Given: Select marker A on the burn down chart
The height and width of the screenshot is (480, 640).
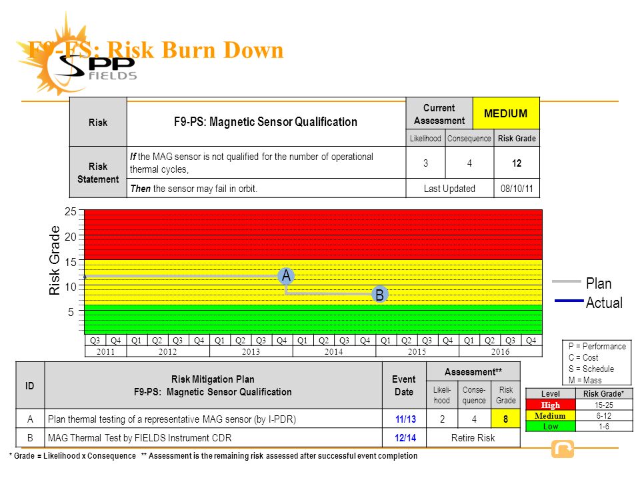Looking at the screenshot, I should [286, 275].
